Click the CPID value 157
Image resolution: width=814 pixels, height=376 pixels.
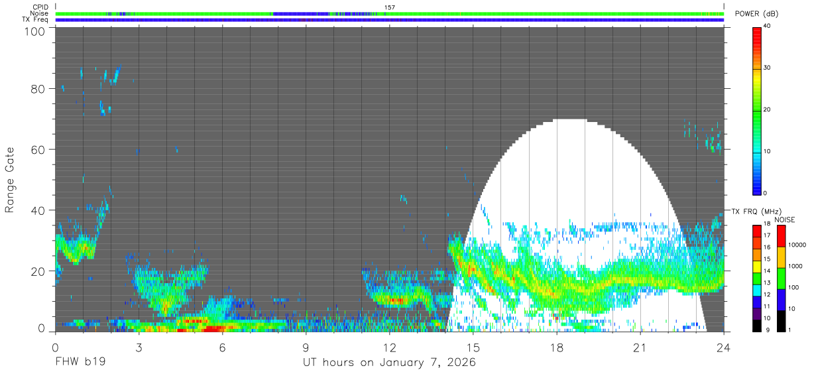click(390, 7)
